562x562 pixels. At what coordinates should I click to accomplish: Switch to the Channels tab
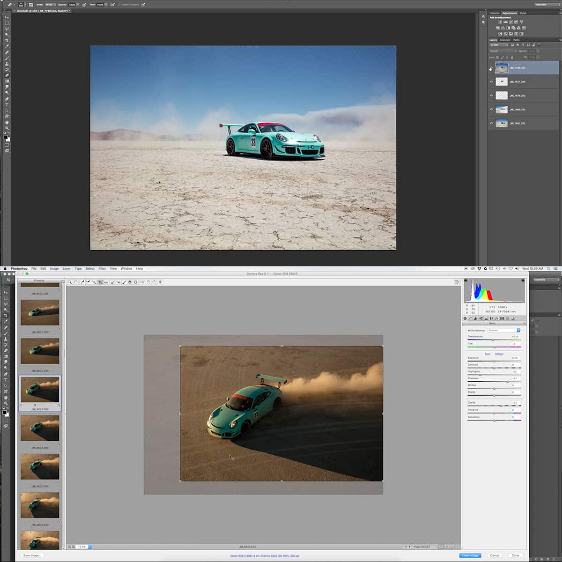click(505, 40)
